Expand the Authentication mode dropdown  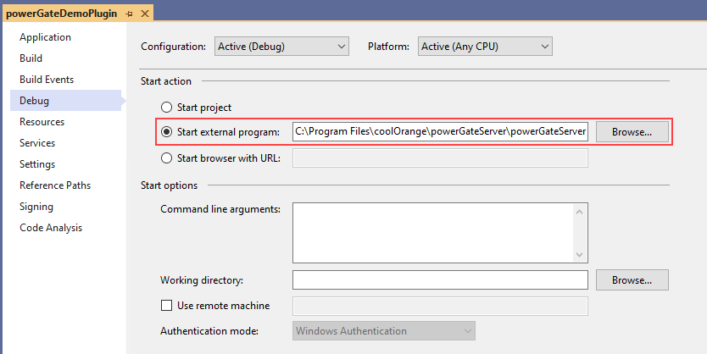(x=384, y=330)
